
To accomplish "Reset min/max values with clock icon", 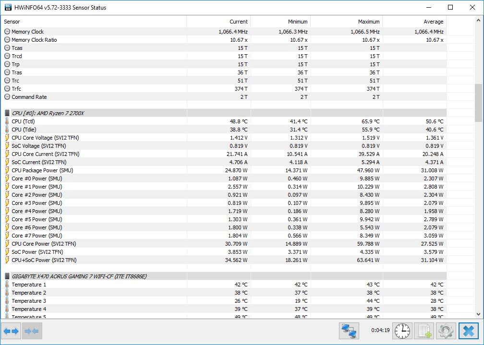I will click(x=402, y=331).
